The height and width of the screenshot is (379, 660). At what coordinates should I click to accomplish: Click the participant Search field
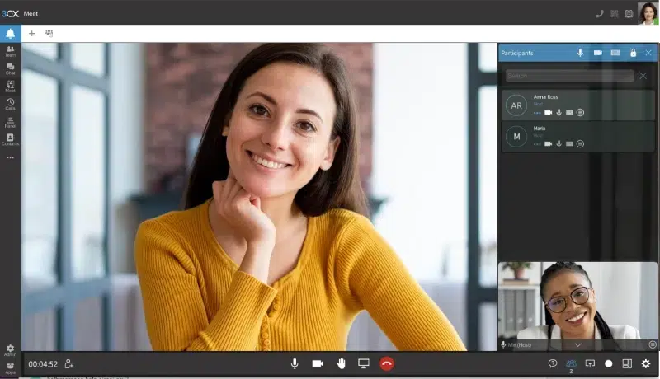[569, 76]
